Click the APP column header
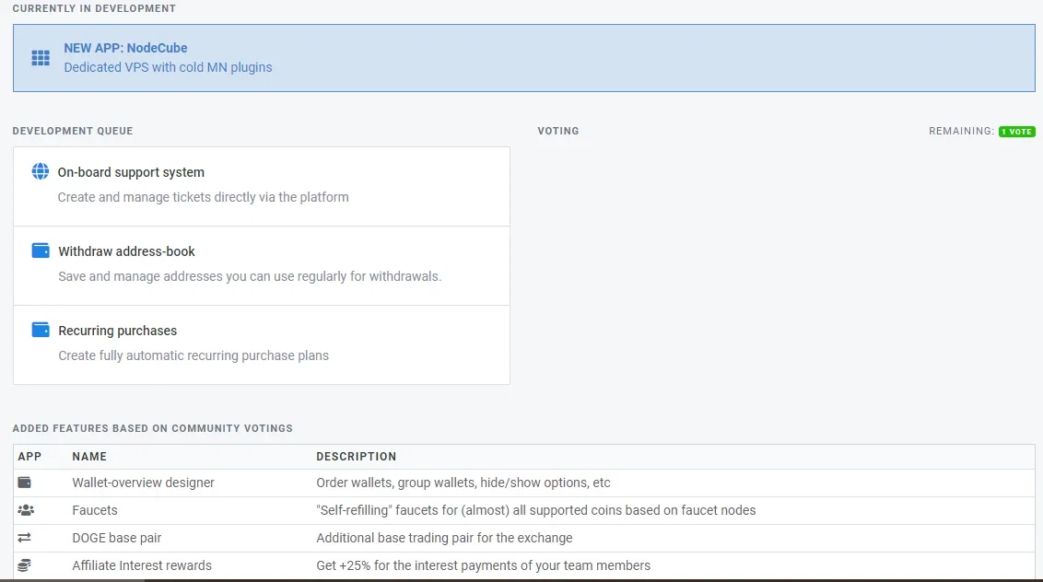 (29, 456)
